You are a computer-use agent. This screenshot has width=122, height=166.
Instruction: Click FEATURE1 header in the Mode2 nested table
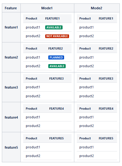tap(106, 19)
